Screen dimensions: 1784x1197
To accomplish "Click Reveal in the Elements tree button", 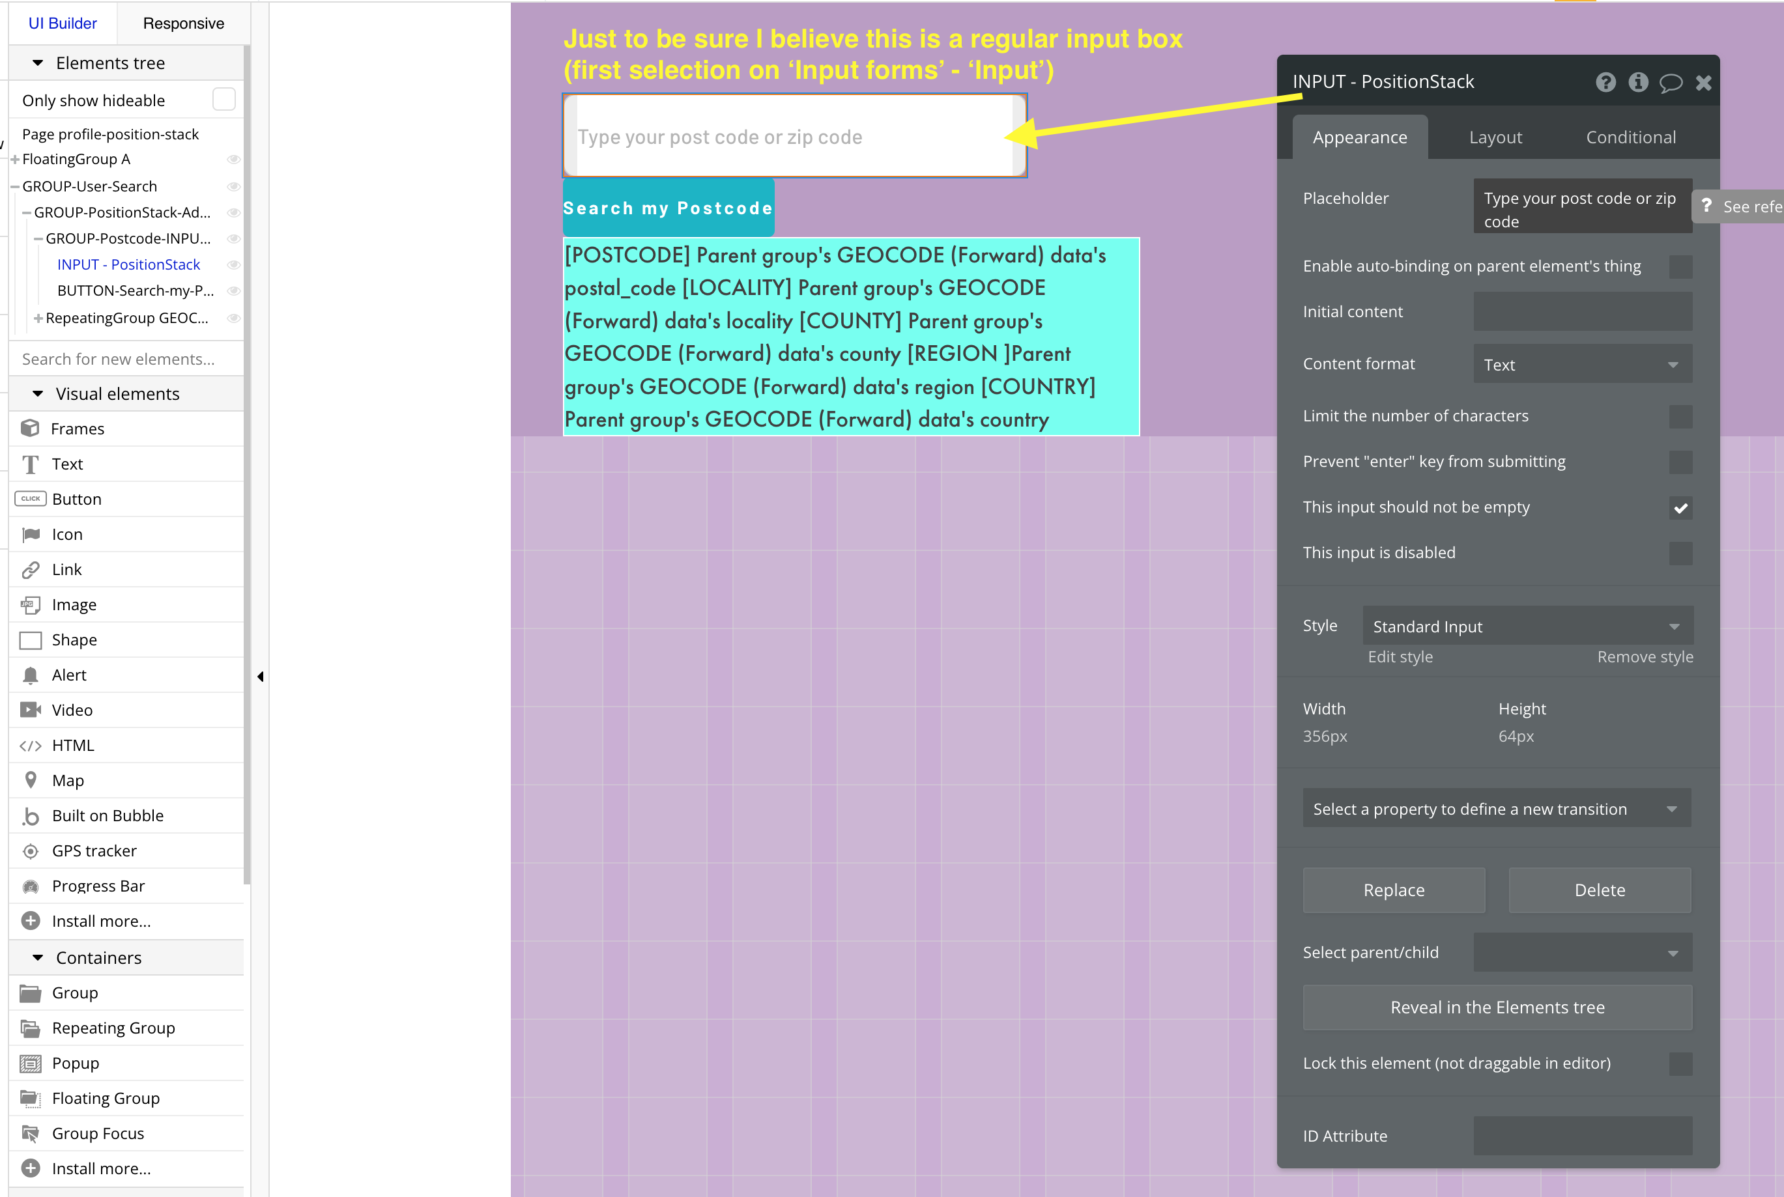I will coord(1497,1007).
